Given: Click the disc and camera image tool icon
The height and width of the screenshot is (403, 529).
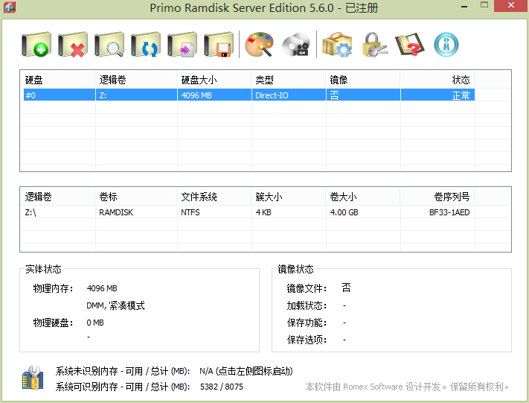Looking at the screenshot, I should pyautogui.click(x=296, y=45).
